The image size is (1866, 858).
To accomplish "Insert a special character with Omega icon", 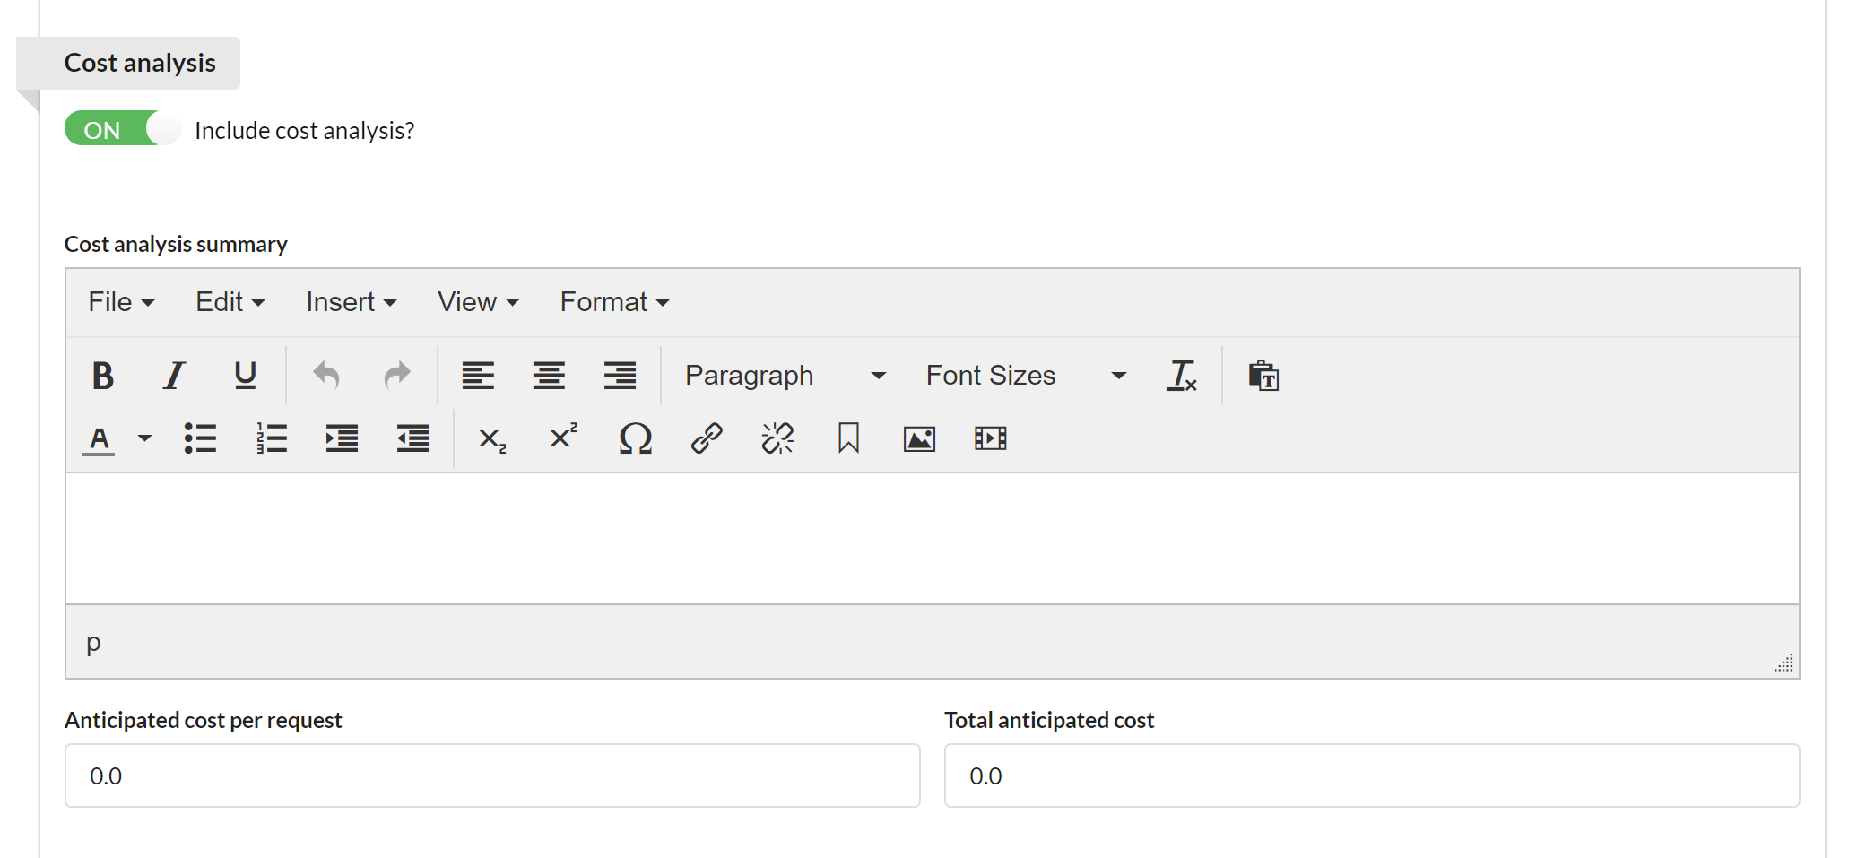I will click(635, 439).
